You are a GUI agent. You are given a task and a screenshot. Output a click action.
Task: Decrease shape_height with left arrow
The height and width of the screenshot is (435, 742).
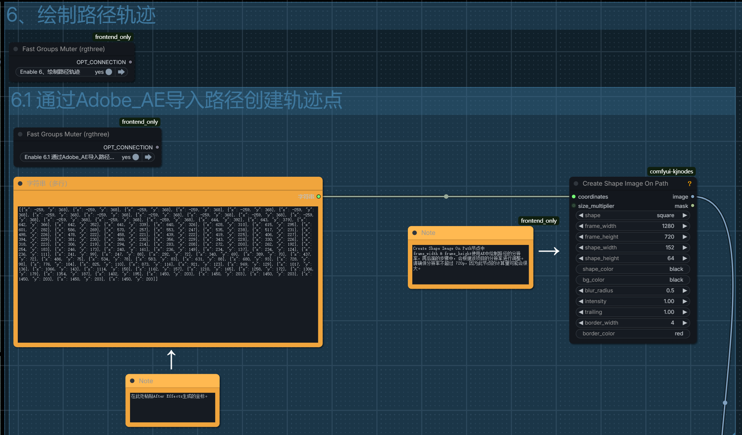pos(581,258)
